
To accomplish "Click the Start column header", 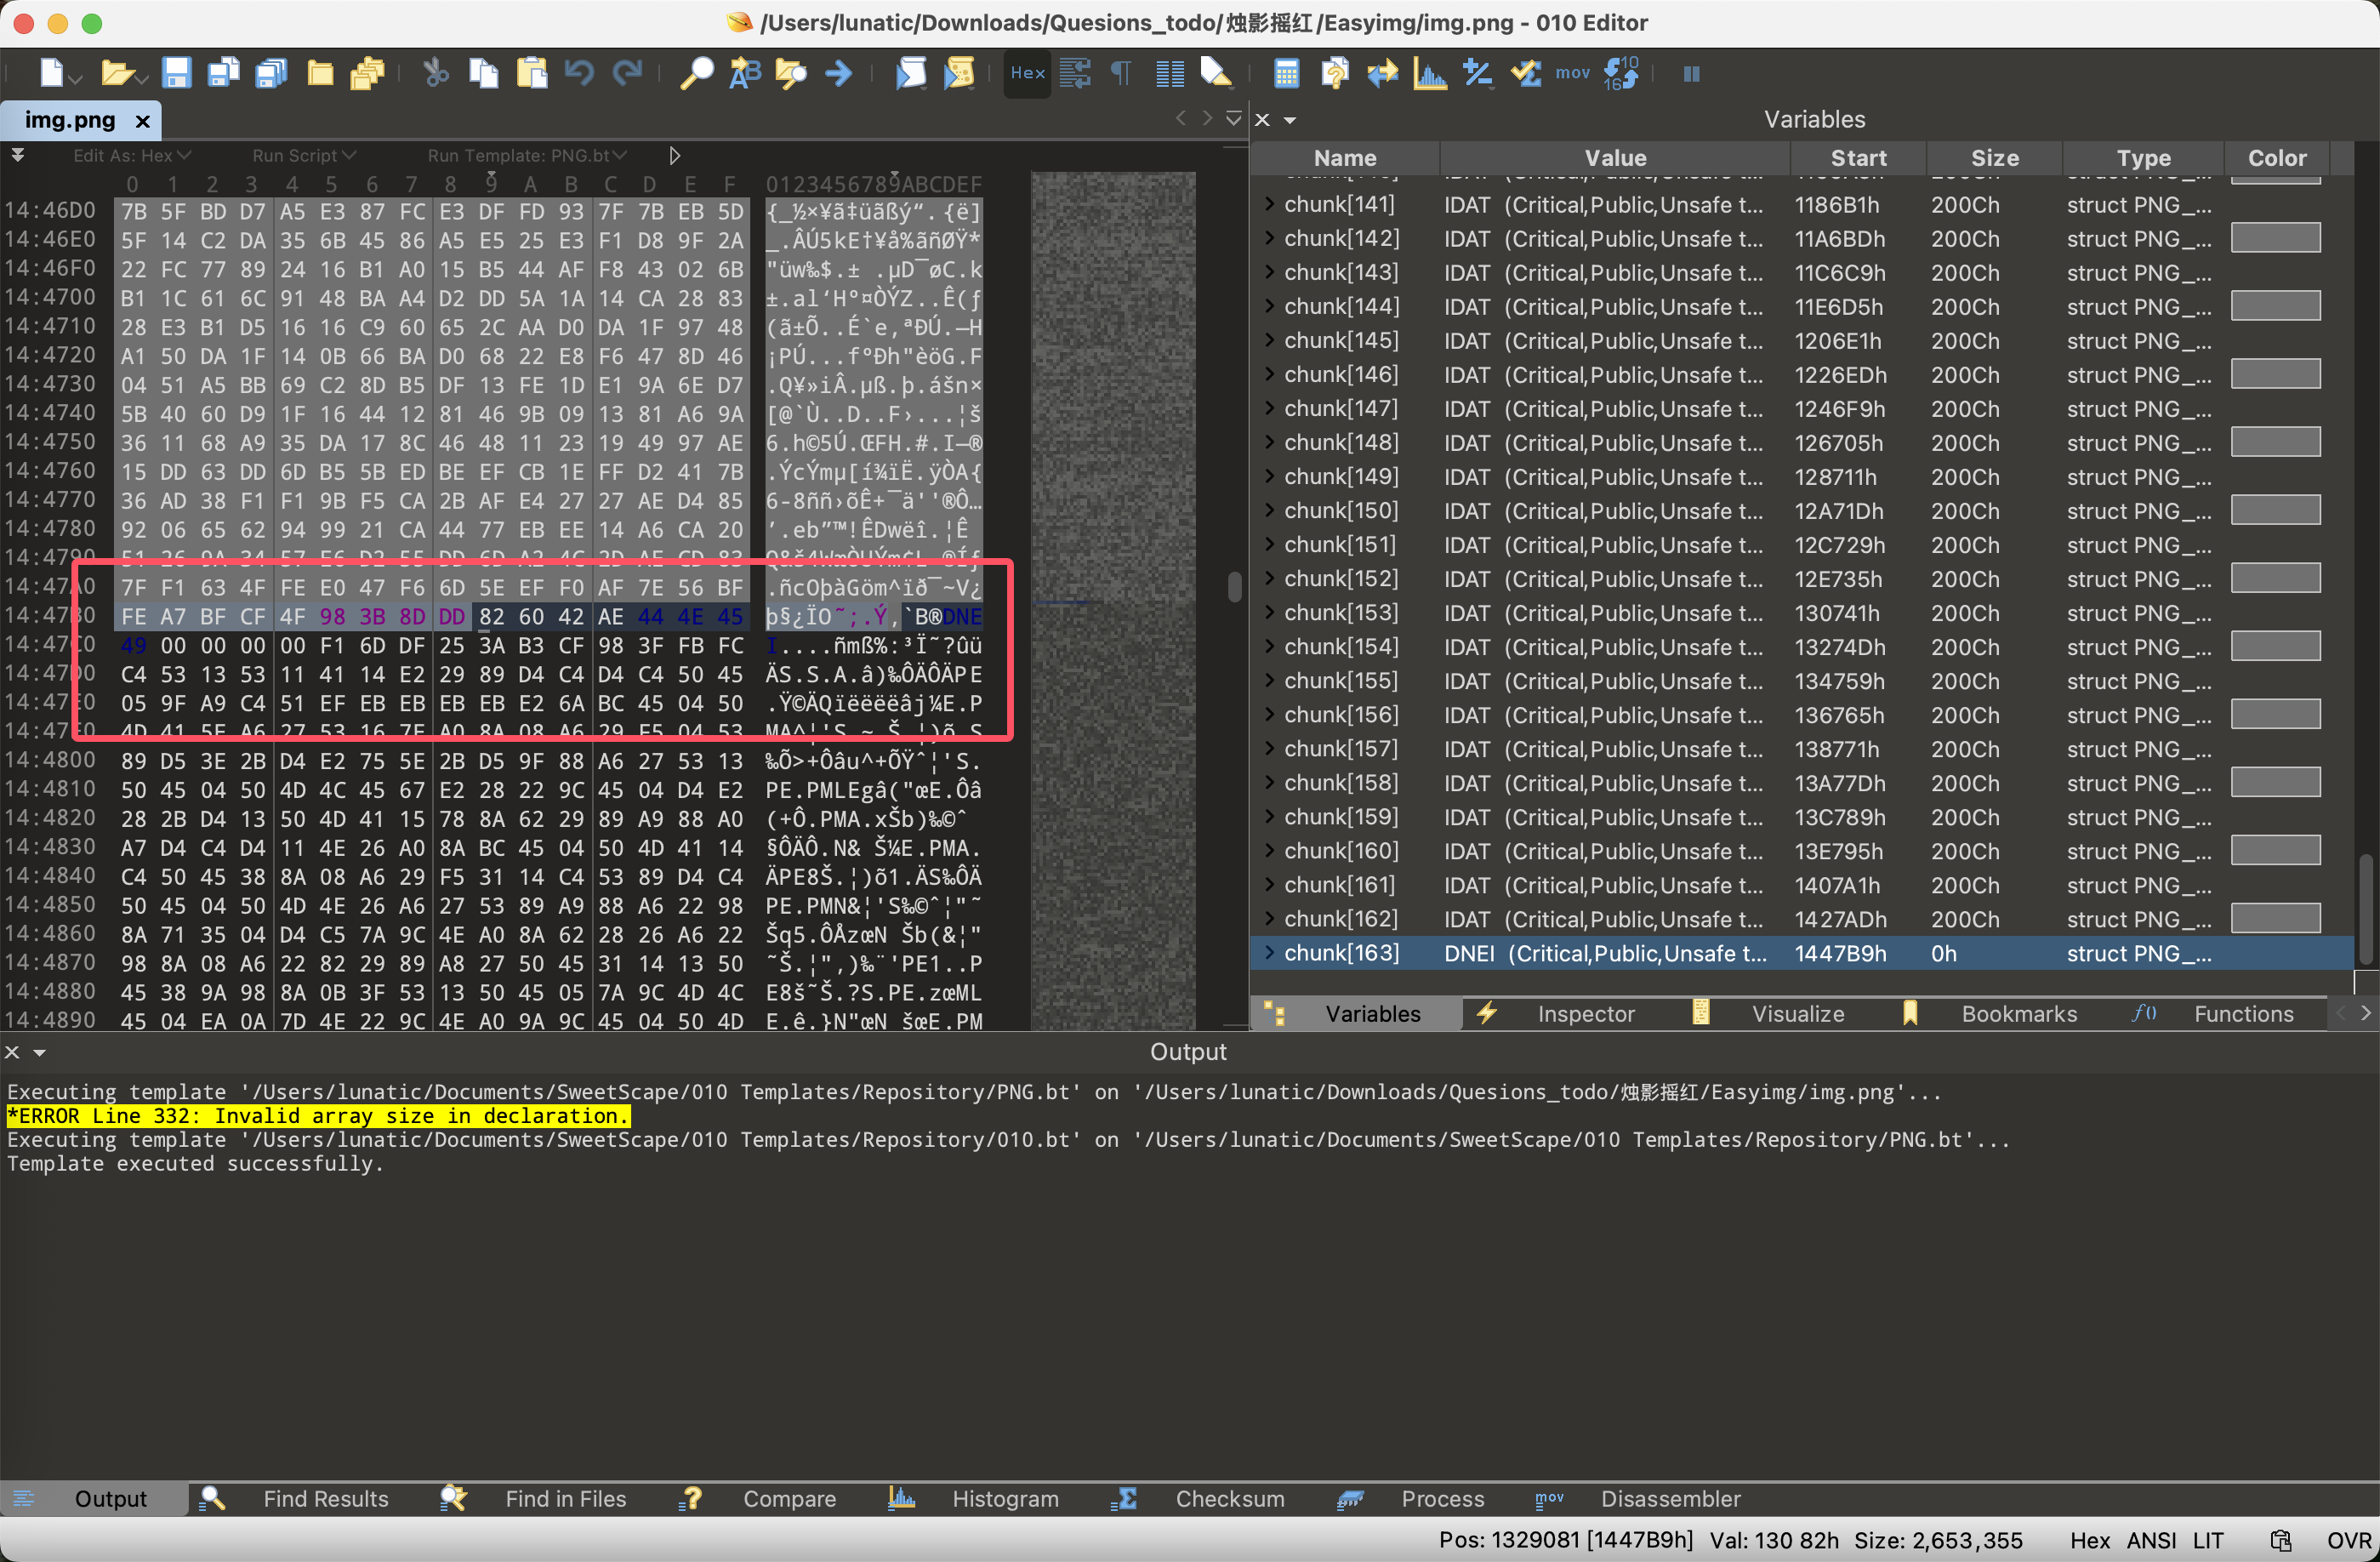I will tap(1858, 158).
